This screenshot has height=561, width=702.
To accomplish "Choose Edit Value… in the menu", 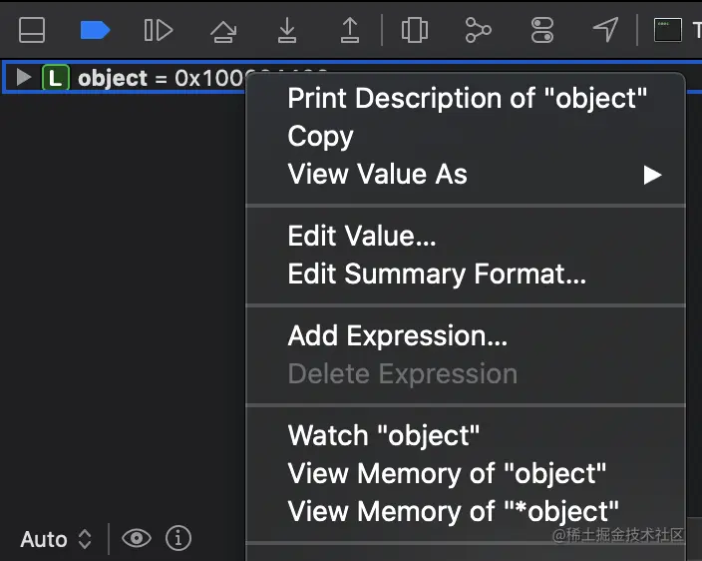I will tap(362, 236).
